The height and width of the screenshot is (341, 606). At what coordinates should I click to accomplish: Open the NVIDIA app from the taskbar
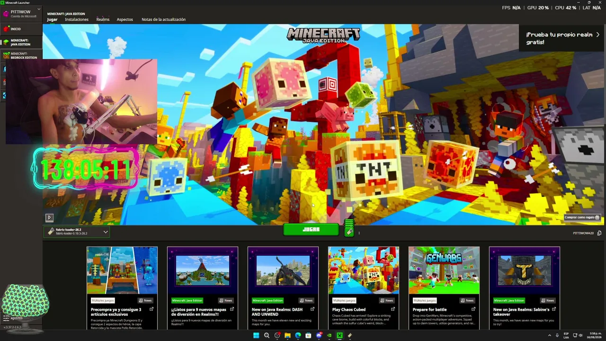tap(329, 335)
